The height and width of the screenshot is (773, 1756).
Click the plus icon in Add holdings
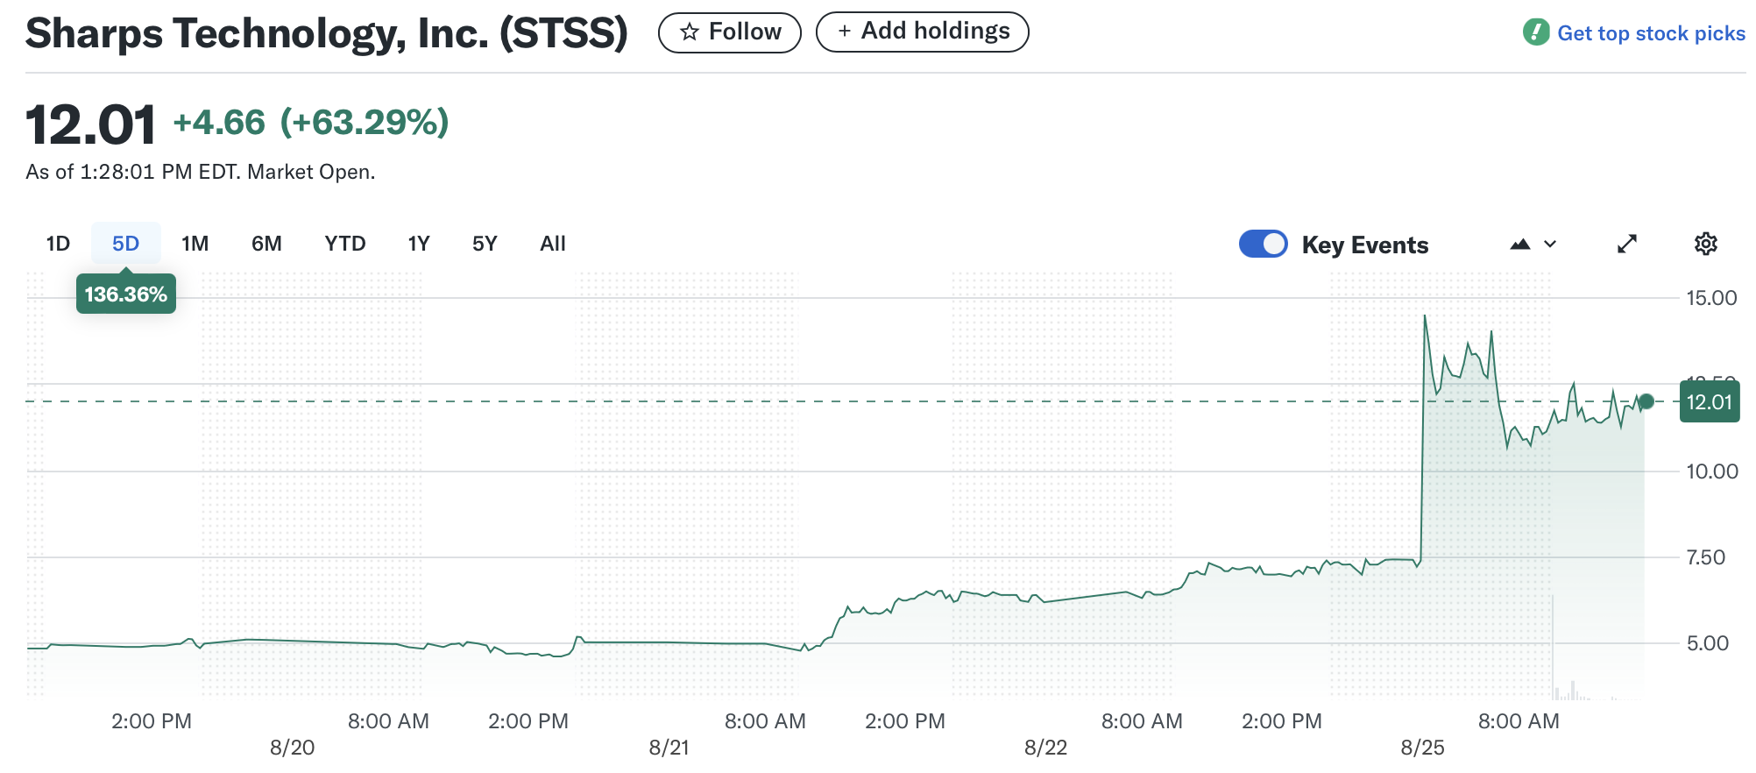pos(844,32)
